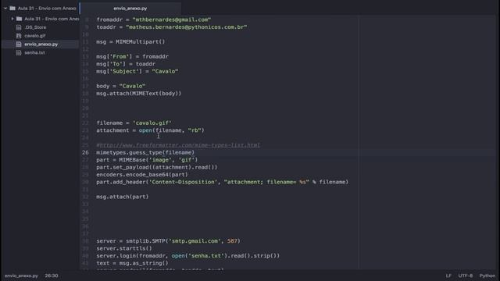Collapse the root Aula 31 project folder

tap(5, 9)
